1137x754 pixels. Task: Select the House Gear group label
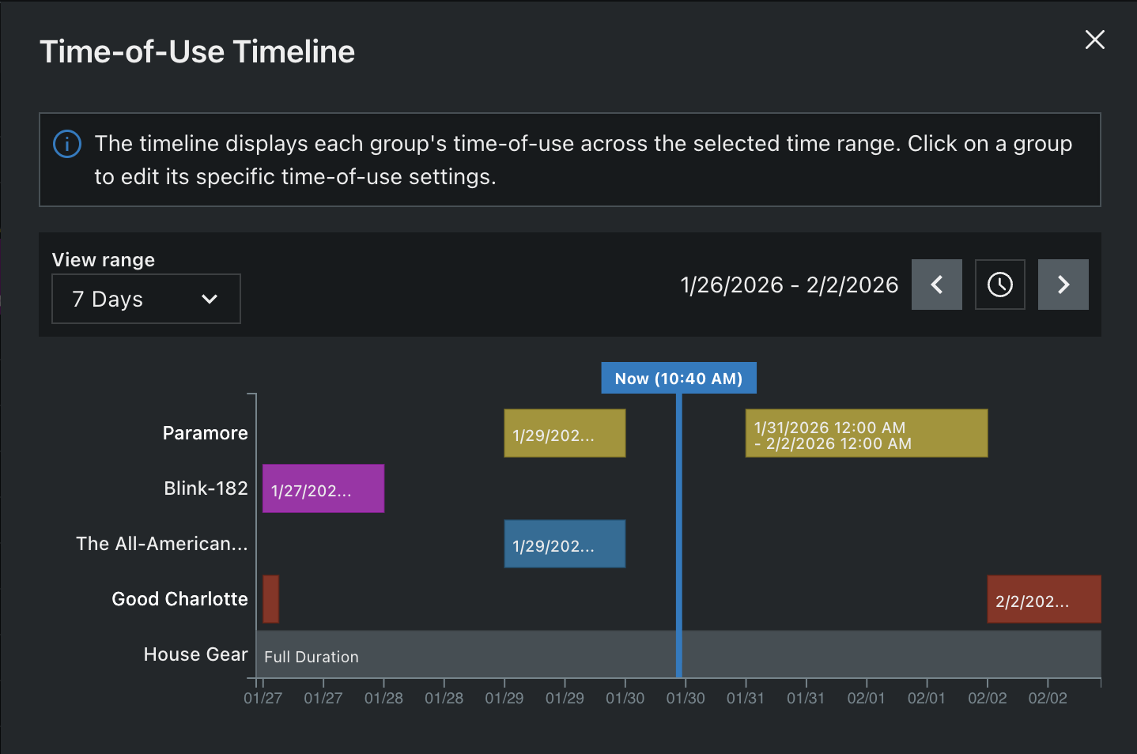tap(195, 654)
